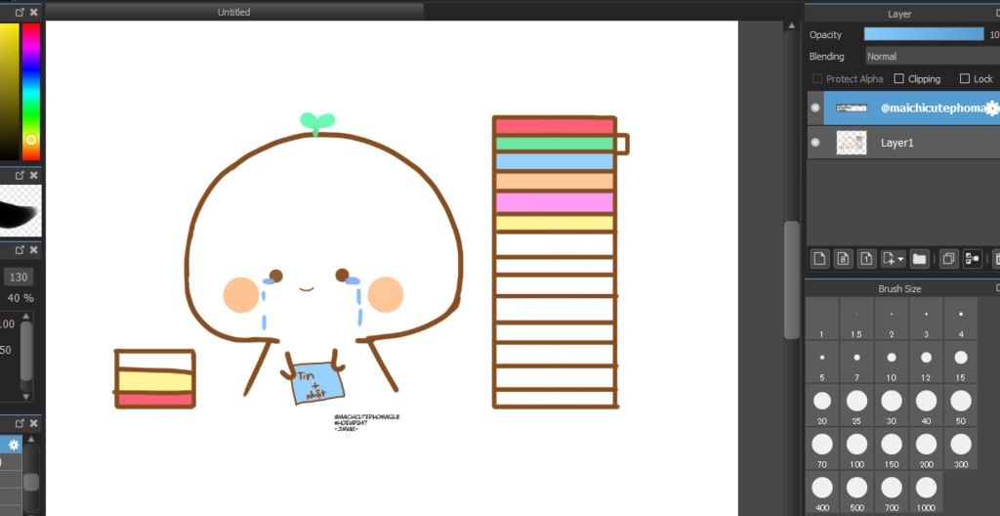Pick a hue on the rainbow color bar
Viewport: 1000px width, 516px height.
[x=30, y=92]
